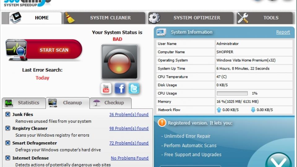Uncheck the Registry Cleaner checkbox
This screenshot has width=297, height=167.
[x=8, y=128]
